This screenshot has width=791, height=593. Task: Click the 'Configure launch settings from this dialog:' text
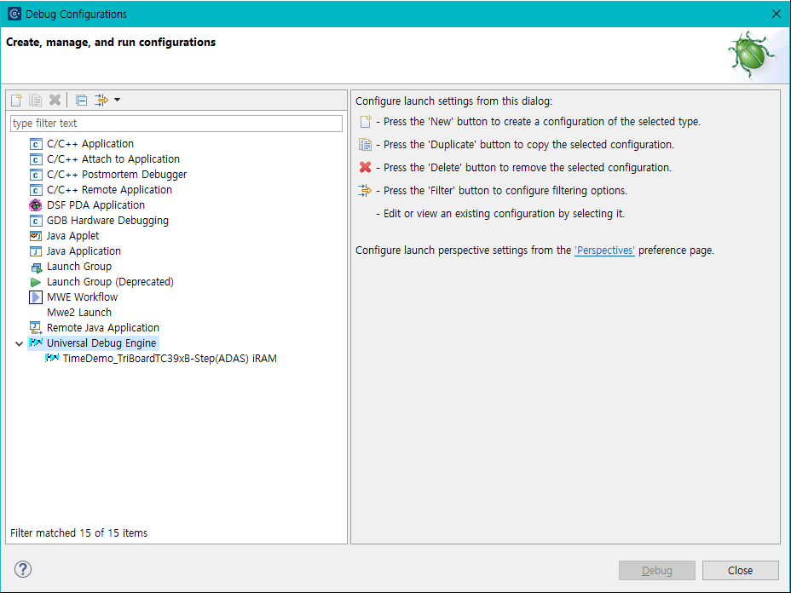click(x=453, y=101)
